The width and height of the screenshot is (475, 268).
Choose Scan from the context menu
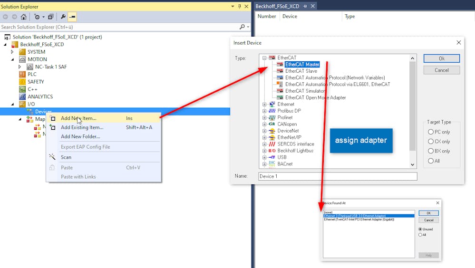[x=104, y=157]
